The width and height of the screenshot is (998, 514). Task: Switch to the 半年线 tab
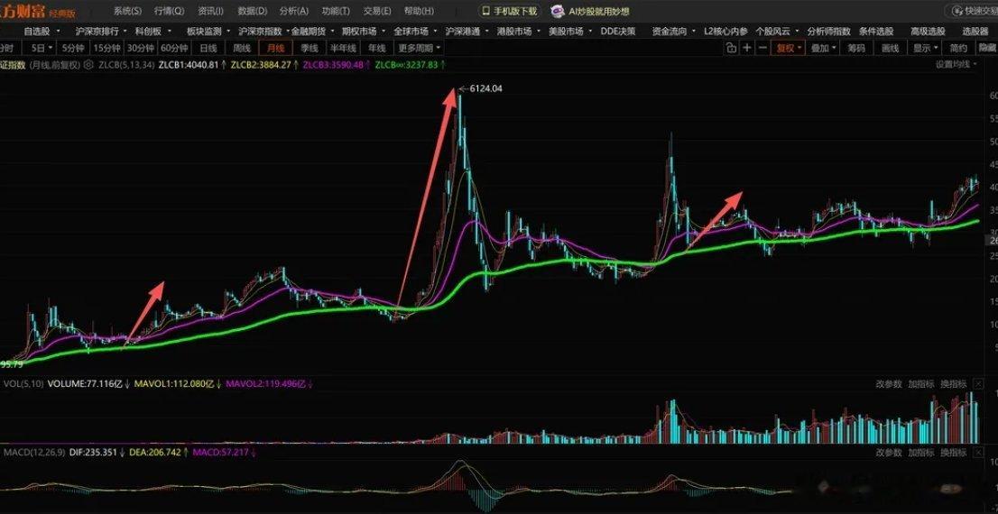(343, 48)
